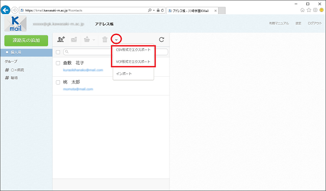Click the browser address bar URL

pyautogui.click(x=54, y=10)
